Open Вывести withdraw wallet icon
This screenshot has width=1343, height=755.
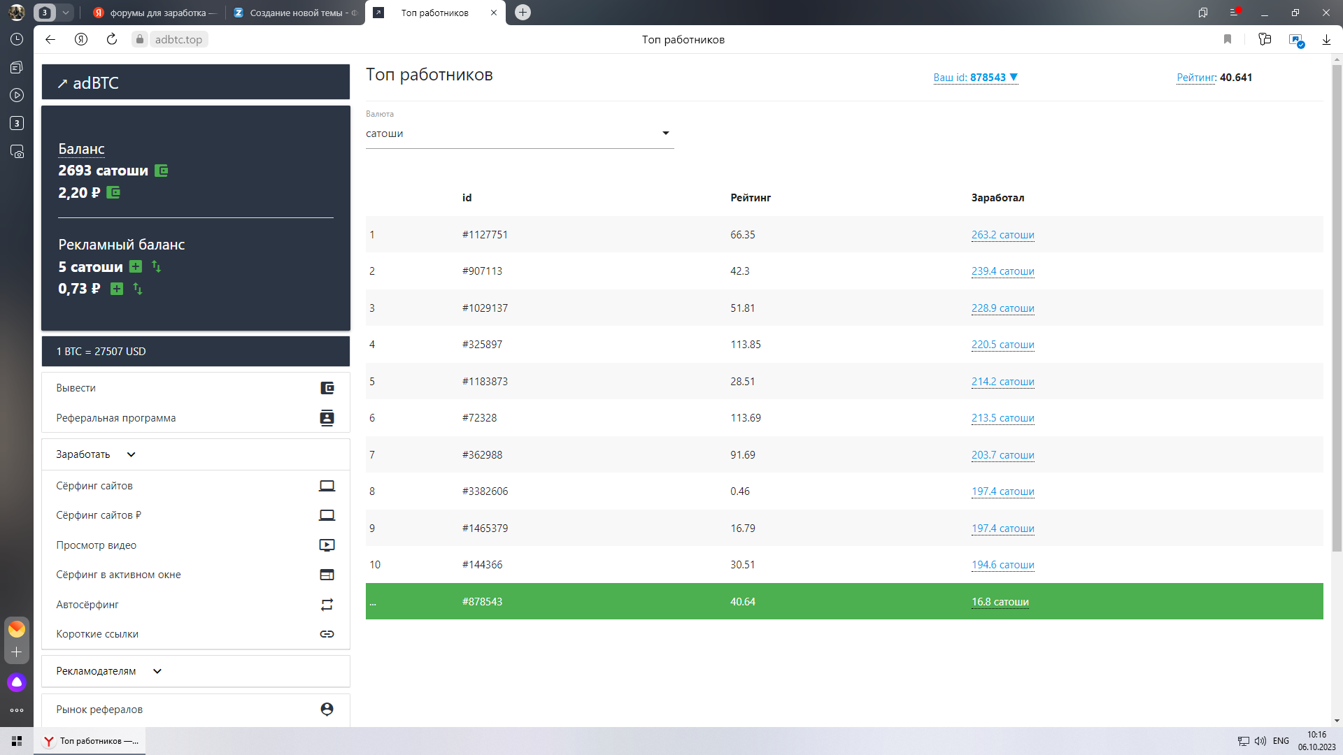pos(327,388)
